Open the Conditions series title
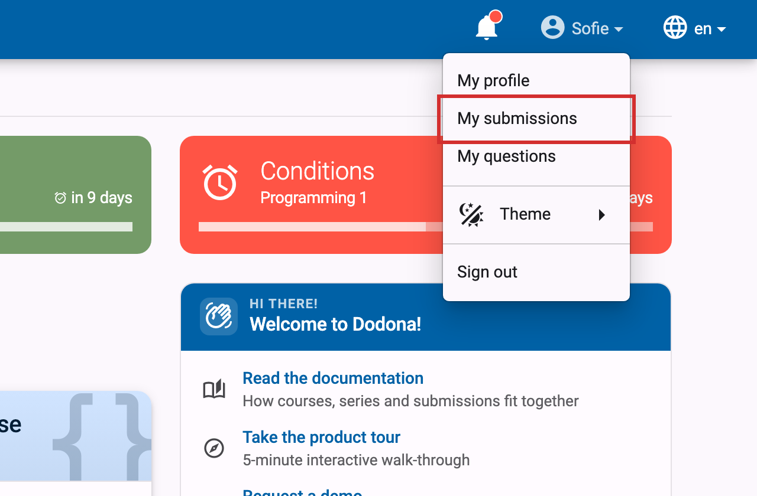The height and width of the screenshot is (496, 757). pos(317,171)
